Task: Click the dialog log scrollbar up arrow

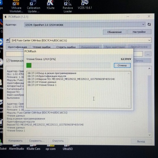Action: 129,73
